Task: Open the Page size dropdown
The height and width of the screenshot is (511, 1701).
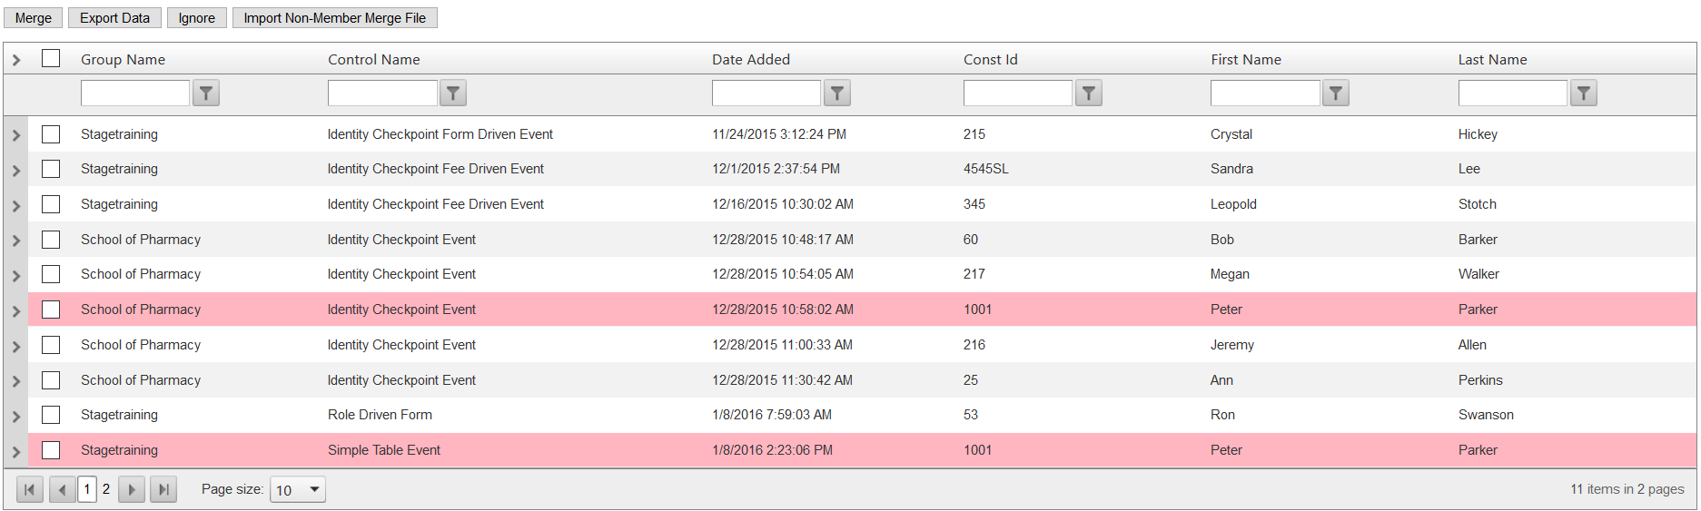Action: pyautogui.click(x=298, y=490)
